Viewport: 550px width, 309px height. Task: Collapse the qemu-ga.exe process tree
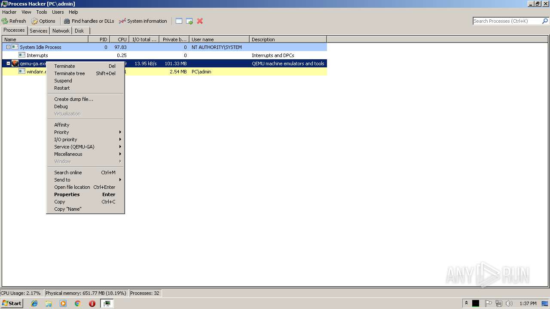tap(8, 64)
